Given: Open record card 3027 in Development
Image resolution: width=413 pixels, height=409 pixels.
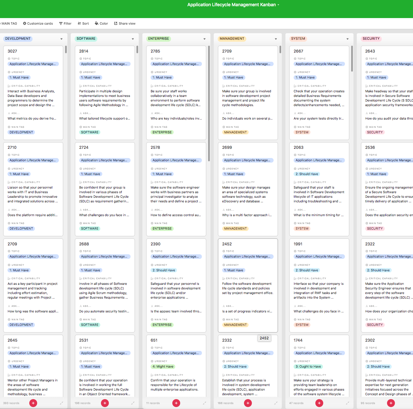Looking at the screenshot, I should click(x=33, y=93).
